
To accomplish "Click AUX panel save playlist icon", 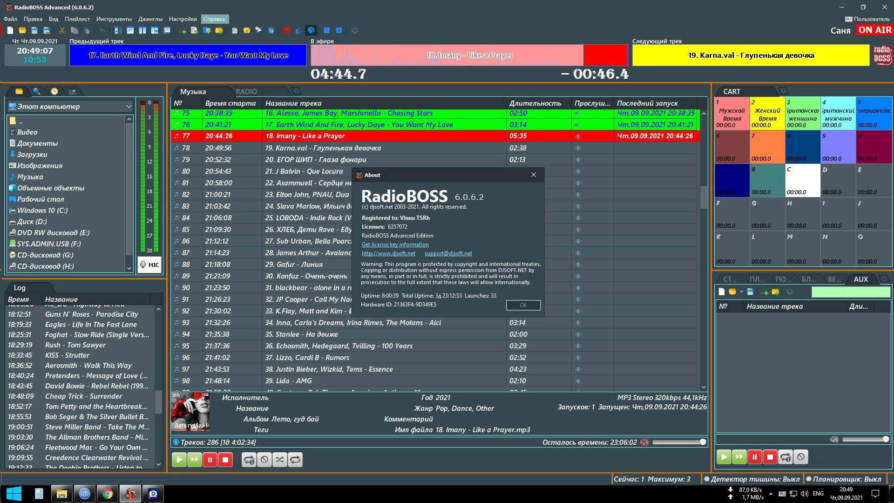I will (750, 292).
